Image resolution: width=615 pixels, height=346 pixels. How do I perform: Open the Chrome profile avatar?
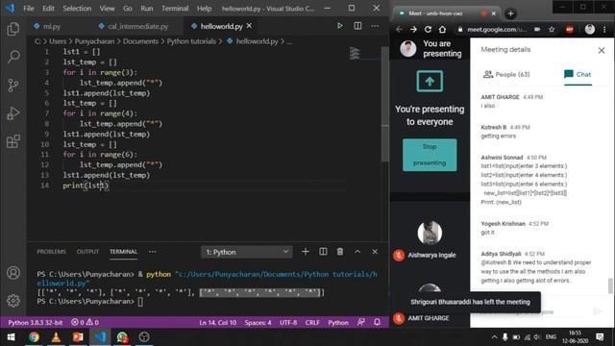tap(589, 30)
